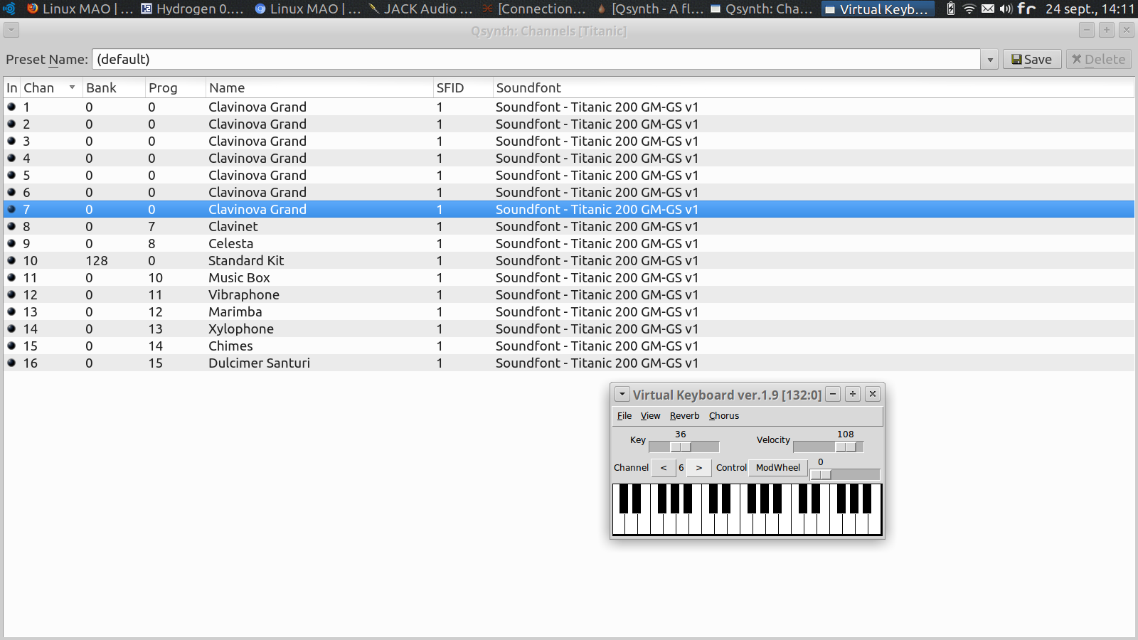Decrease channel with the < button
The height and width of the screenshot is (640, 1138).
[x=664, y=467]
